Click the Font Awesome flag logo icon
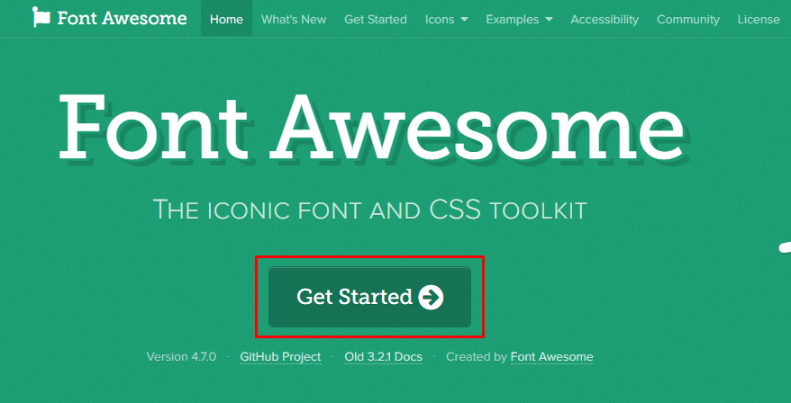Screen dimensions: 791x403 41,18
